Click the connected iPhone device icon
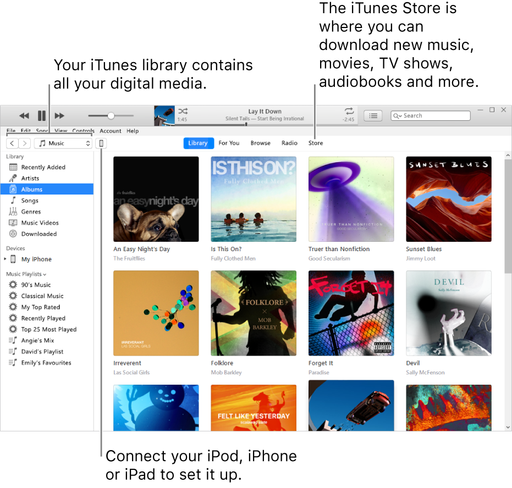Viewport: 512px width, 488px height. [x=101, y=143]
